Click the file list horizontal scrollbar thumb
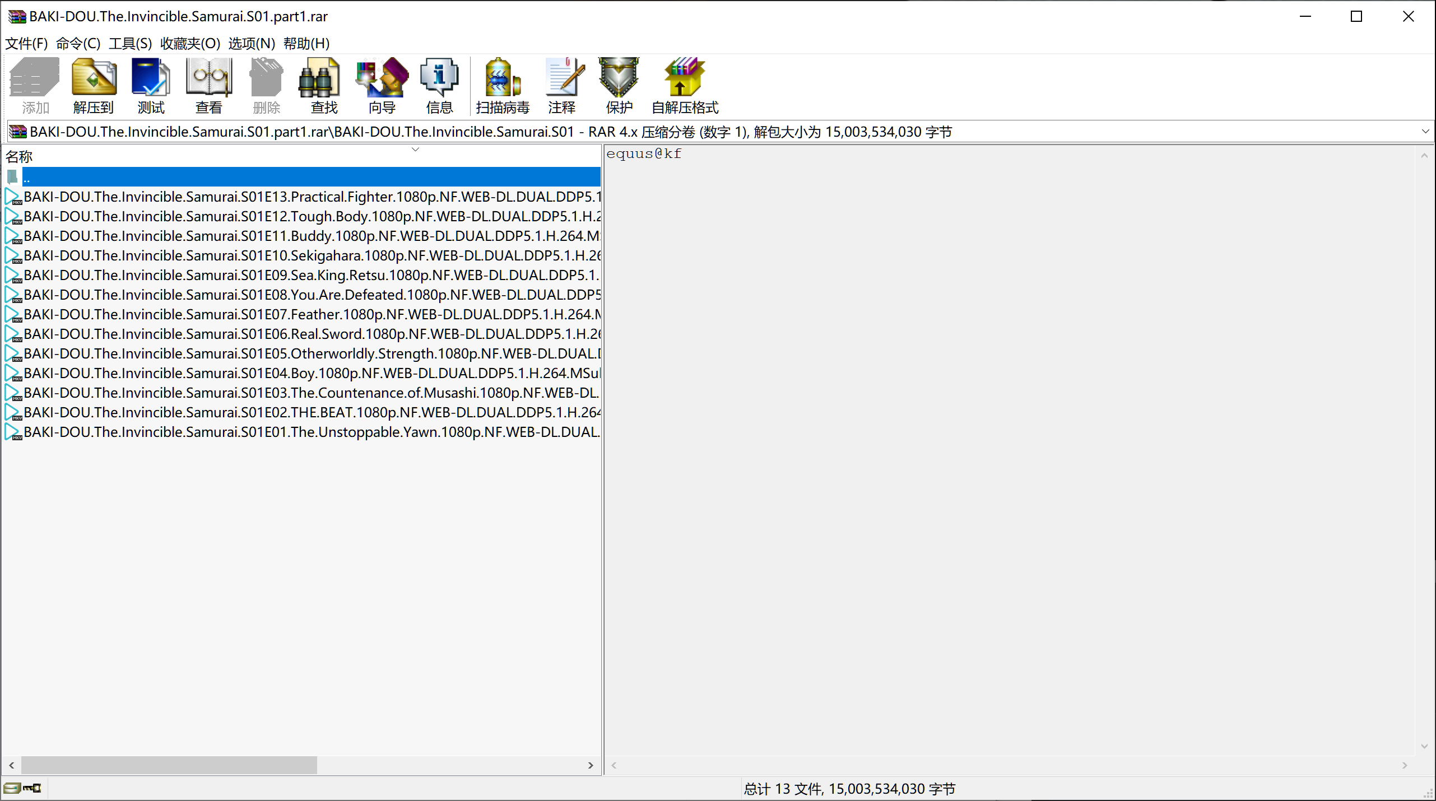 [x=169, y=765]
